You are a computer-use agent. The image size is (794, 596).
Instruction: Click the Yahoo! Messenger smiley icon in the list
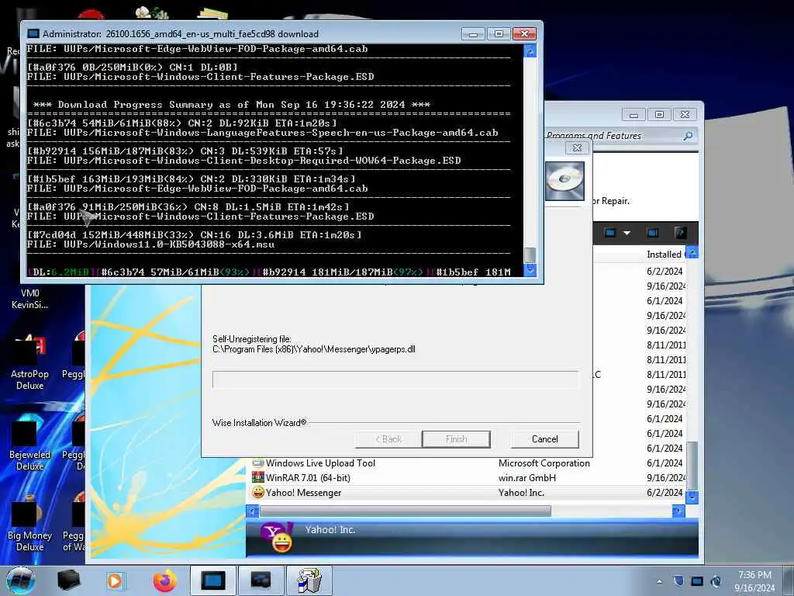(257, 493)
